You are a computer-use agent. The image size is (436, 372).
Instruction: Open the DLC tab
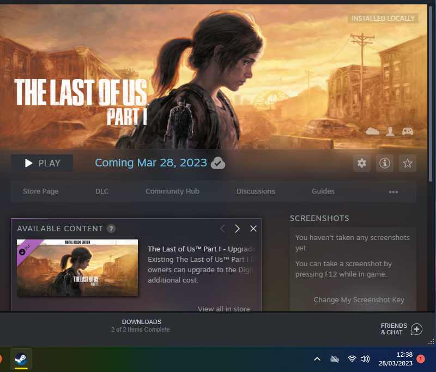click(x=102, y=191)
